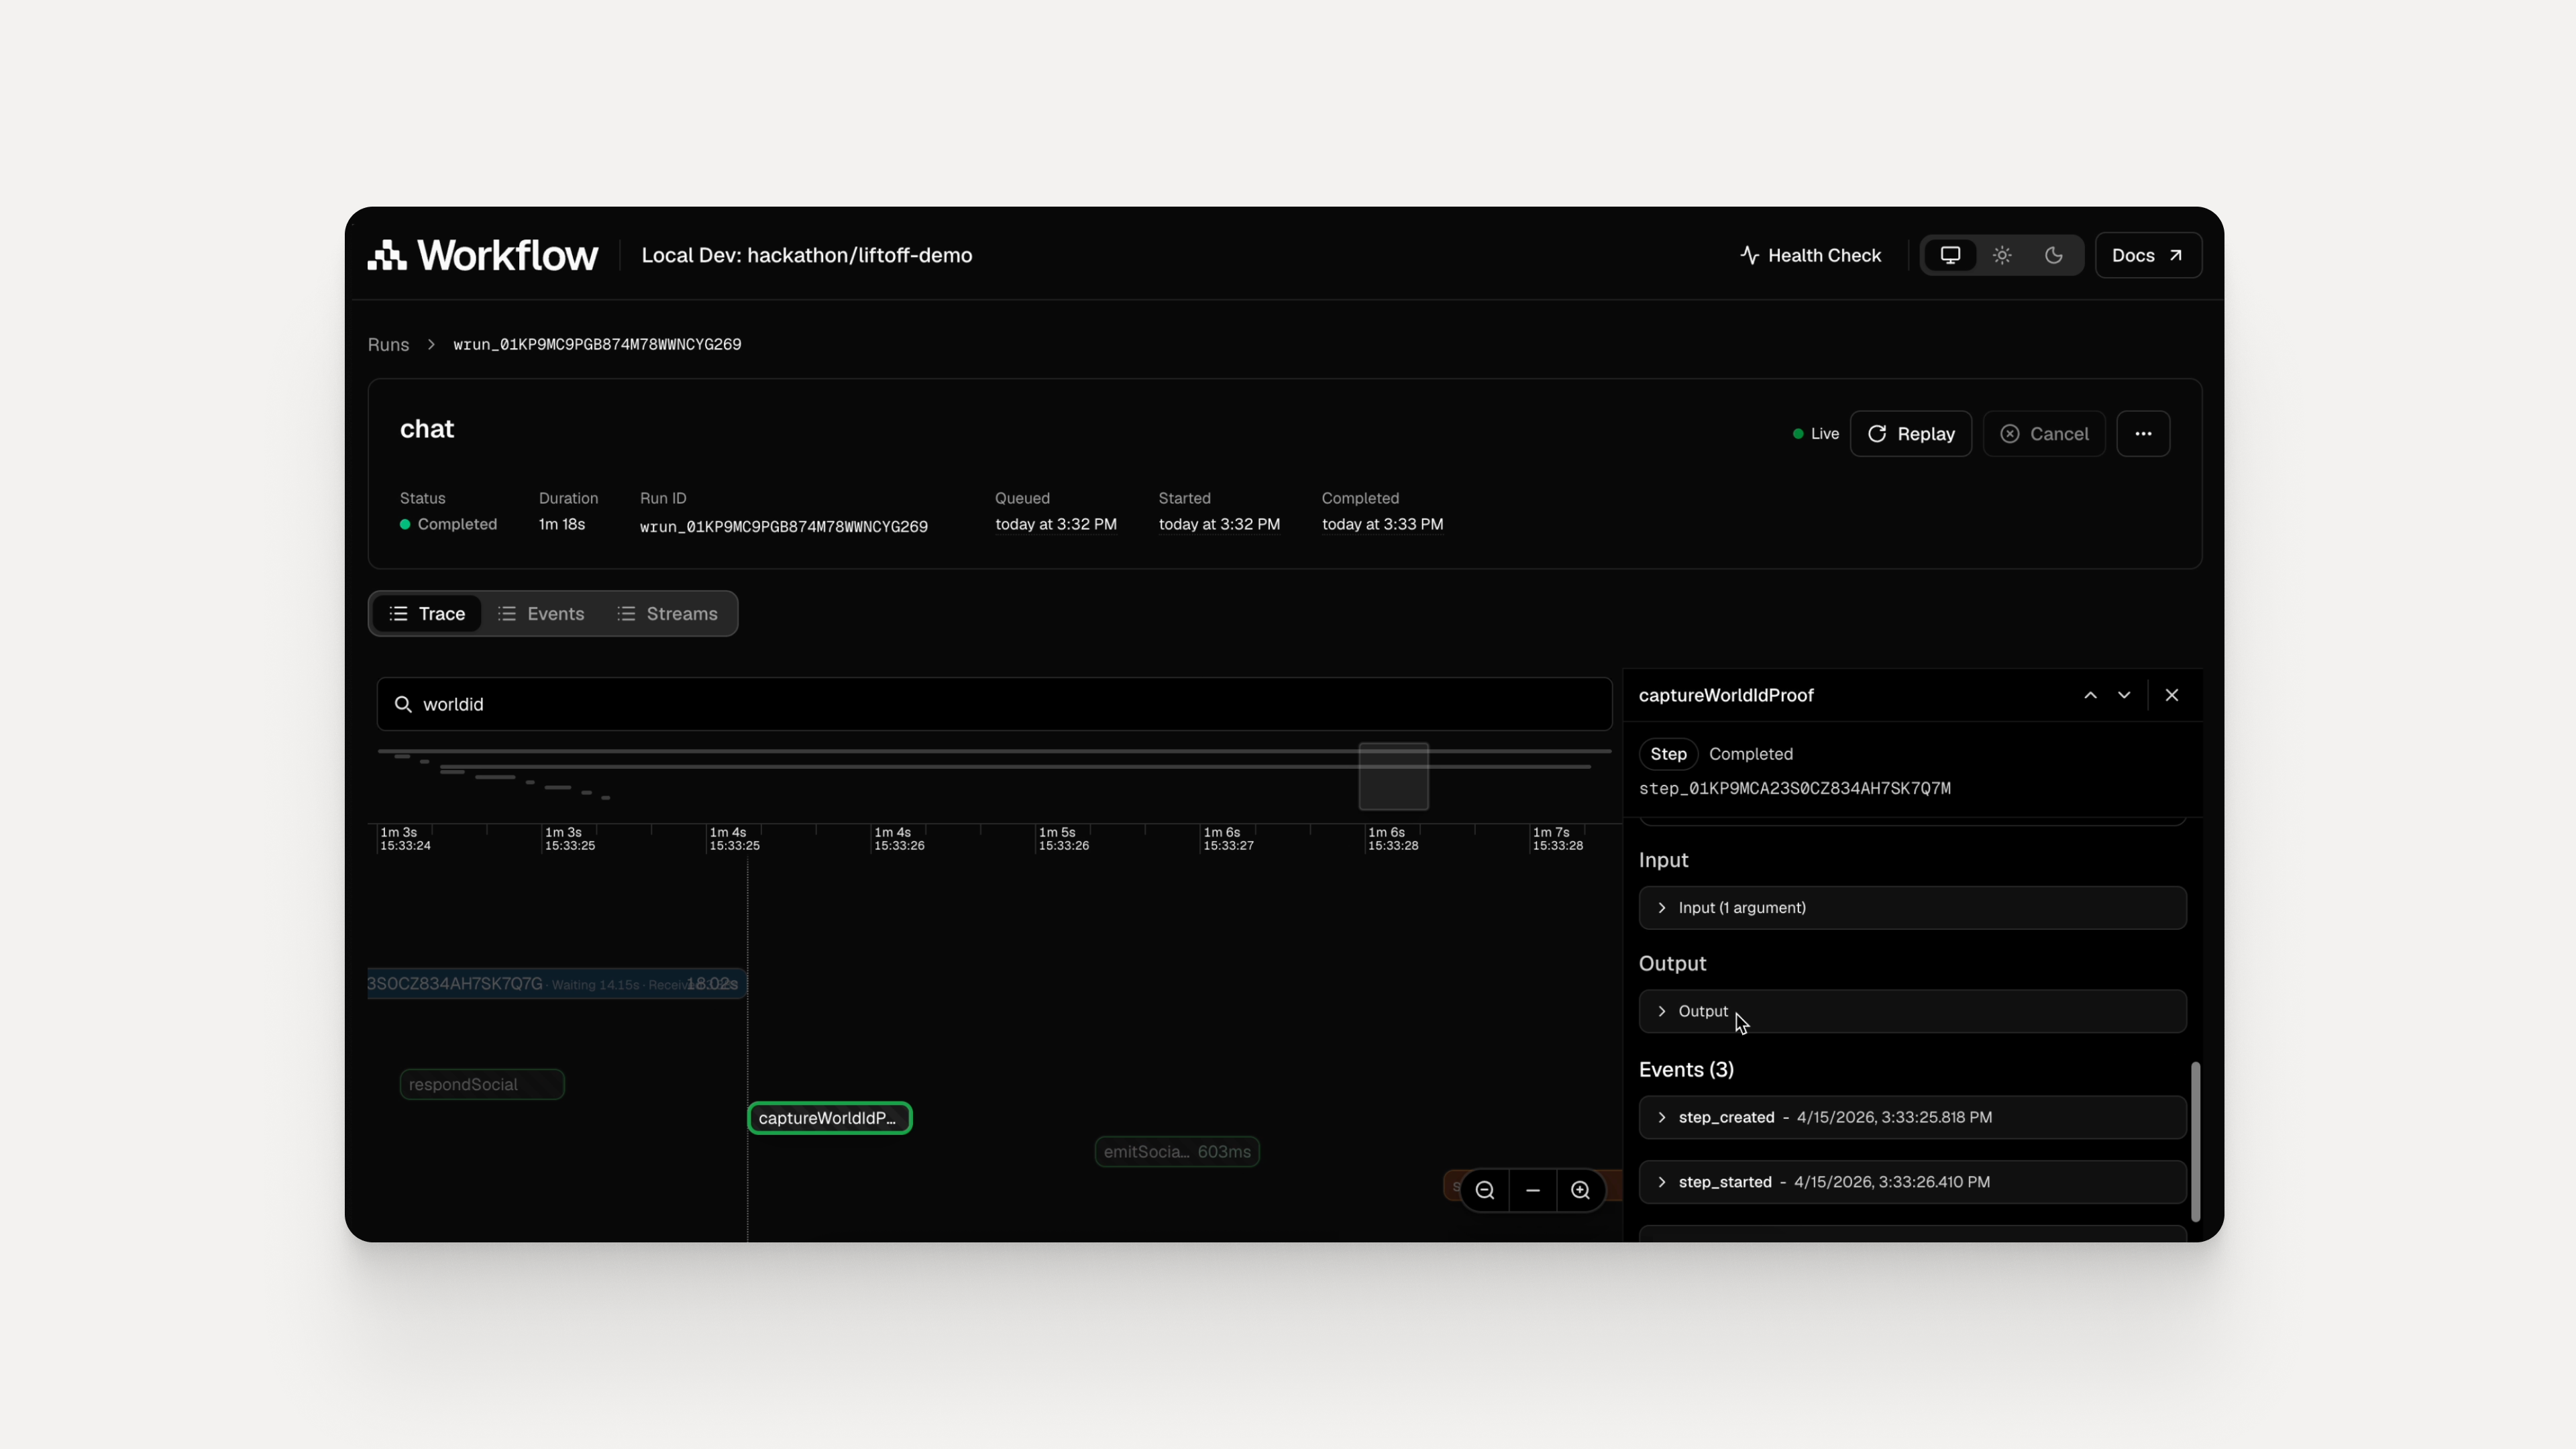Select the emitSocia… 603ms span

(1176, 1152)
